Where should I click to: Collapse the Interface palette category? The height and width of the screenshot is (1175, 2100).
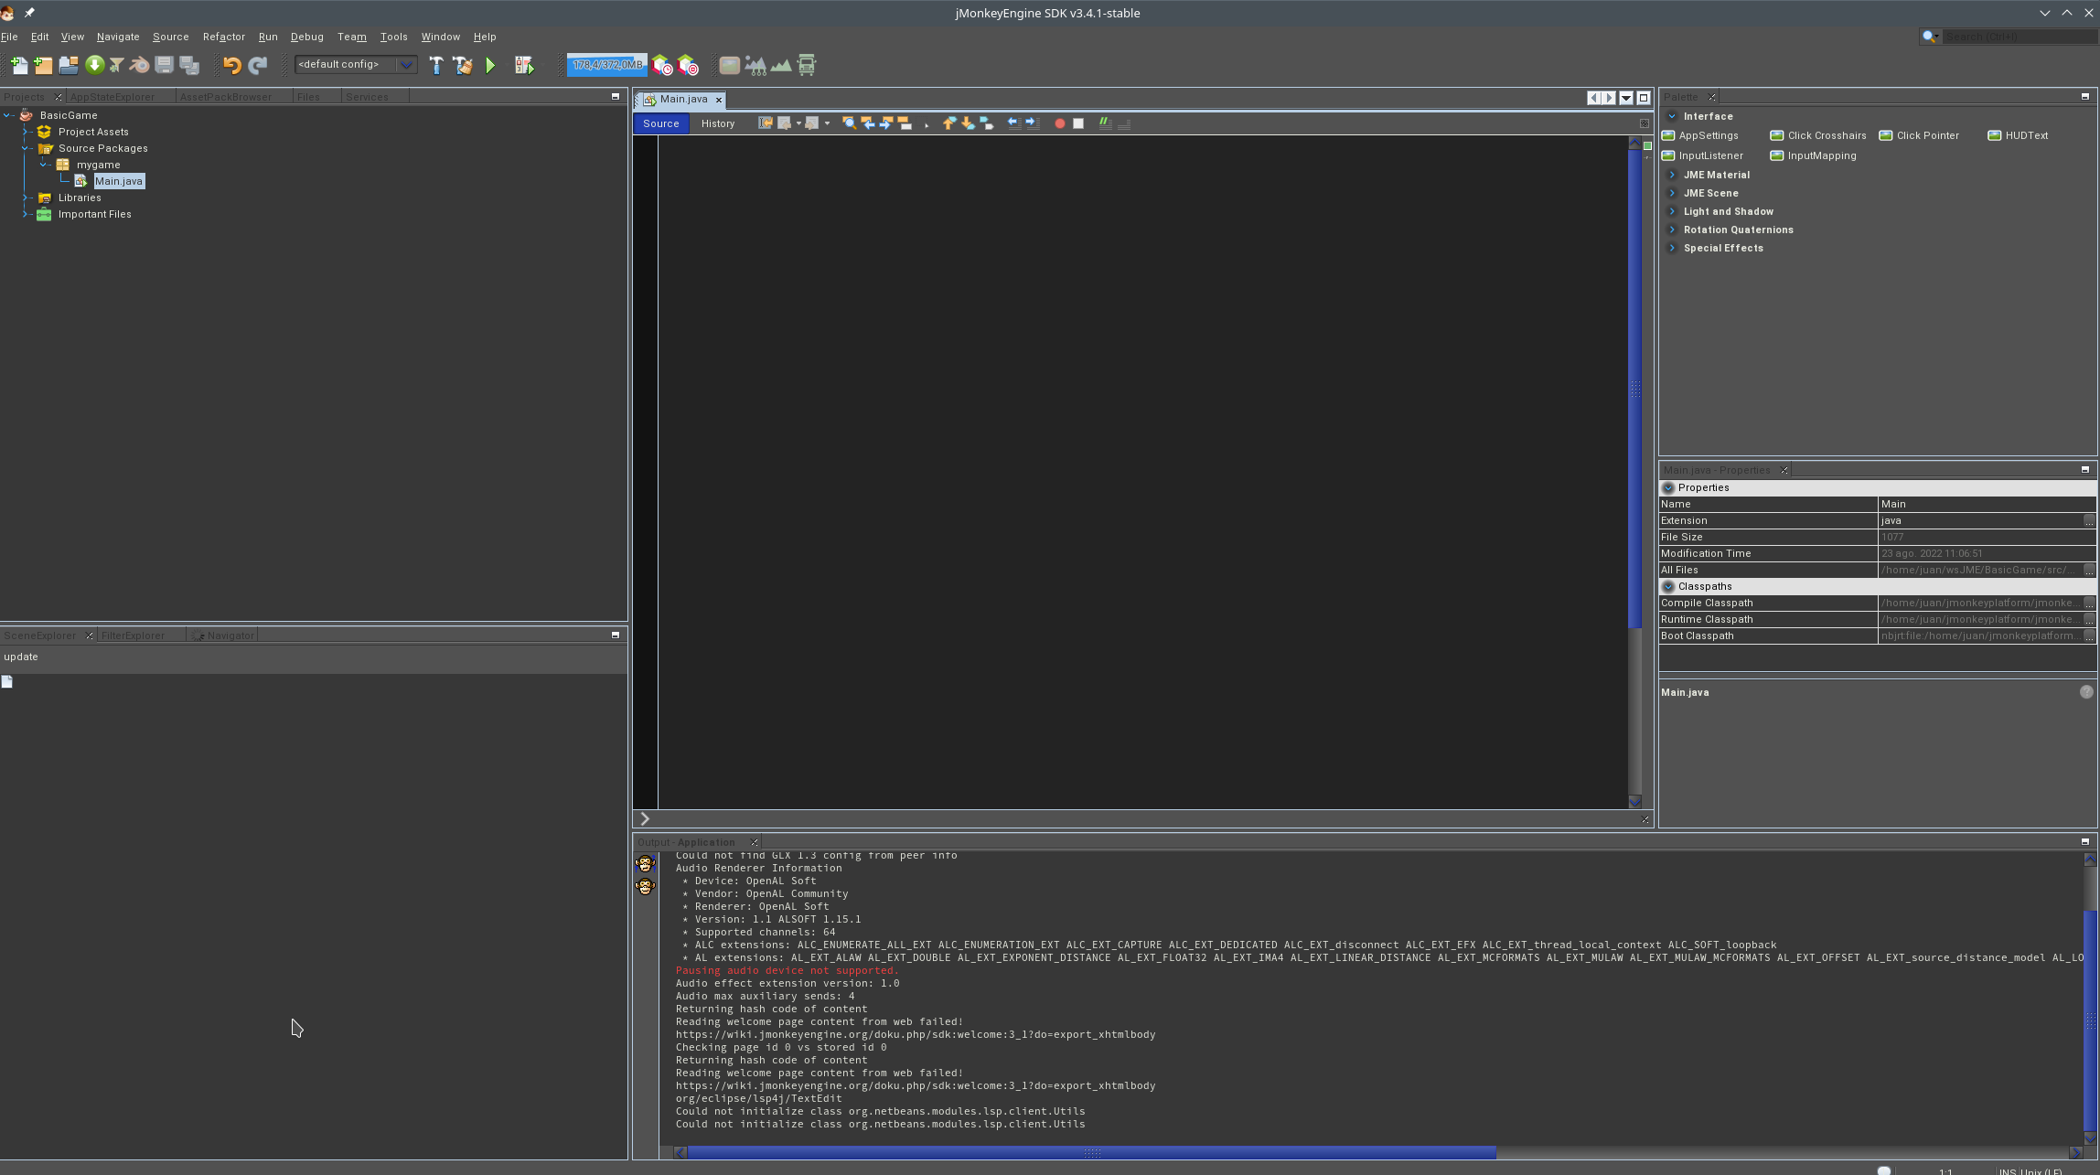[1672, 116]
